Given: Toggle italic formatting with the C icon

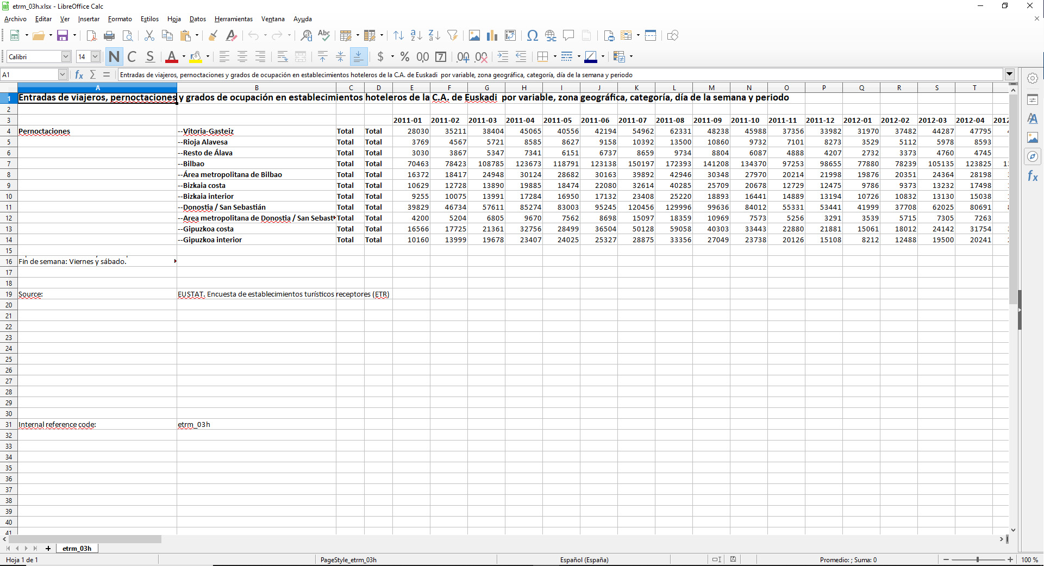Looking at the screenshot, I should (132, 56).
